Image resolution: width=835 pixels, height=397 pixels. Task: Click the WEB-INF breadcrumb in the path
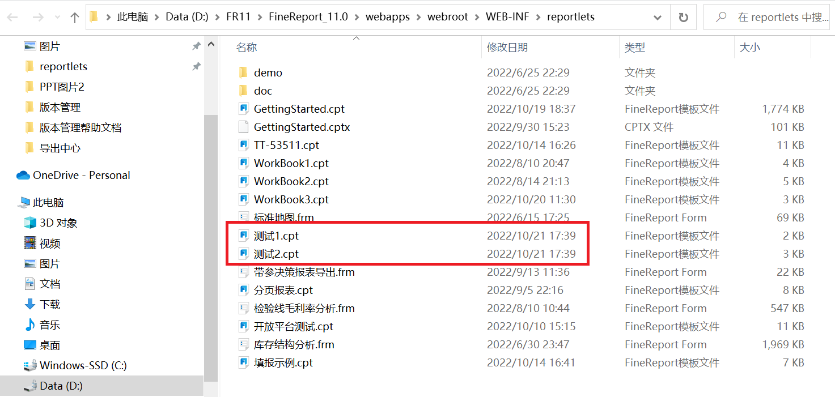tap(507, 17)
